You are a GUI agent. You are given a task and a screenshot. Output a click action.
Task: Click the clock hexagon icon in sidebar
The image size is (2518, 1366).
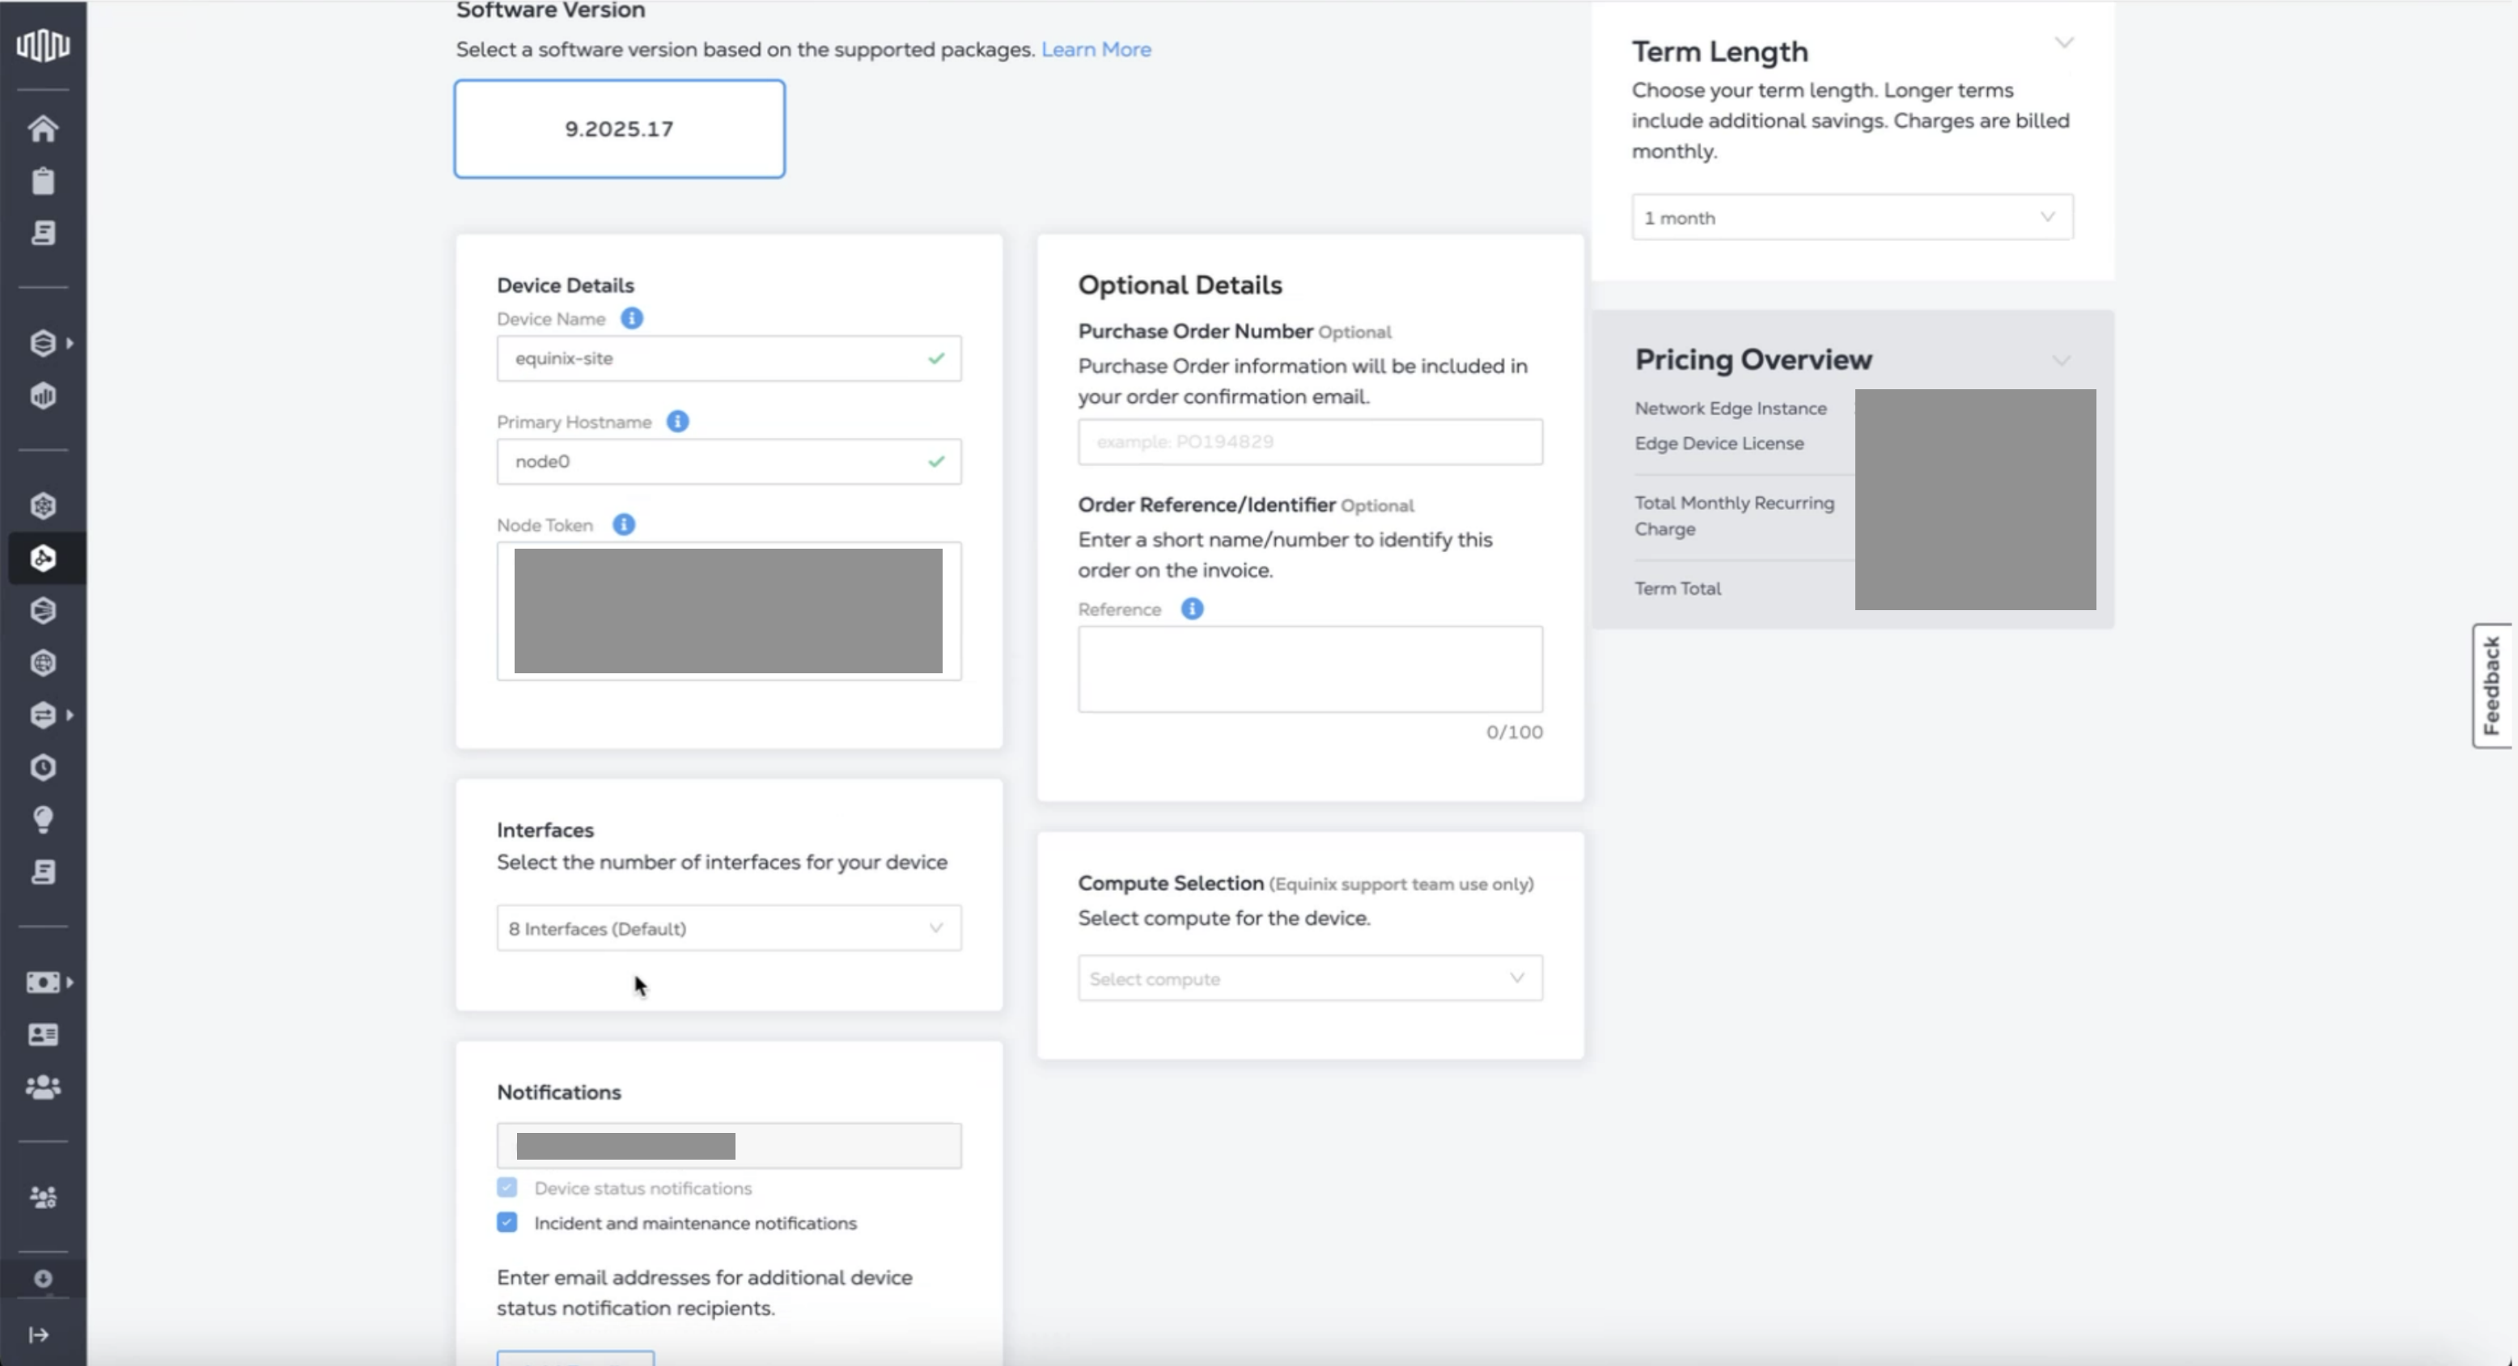[x=43, y=768]
